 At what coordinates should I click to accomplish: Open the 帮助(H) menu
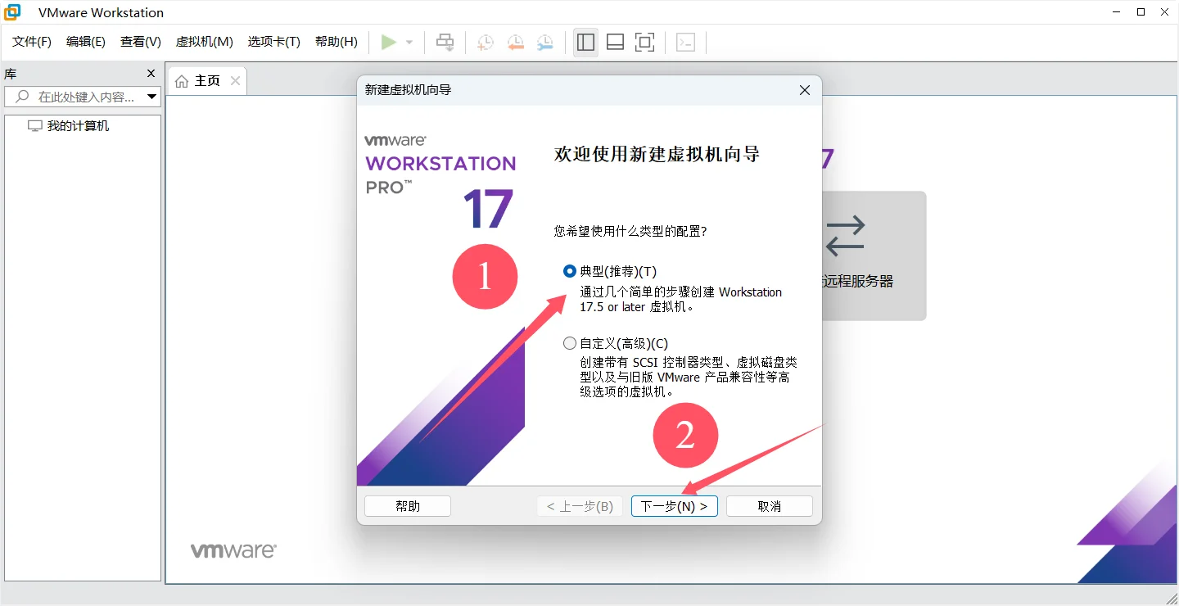337,42
